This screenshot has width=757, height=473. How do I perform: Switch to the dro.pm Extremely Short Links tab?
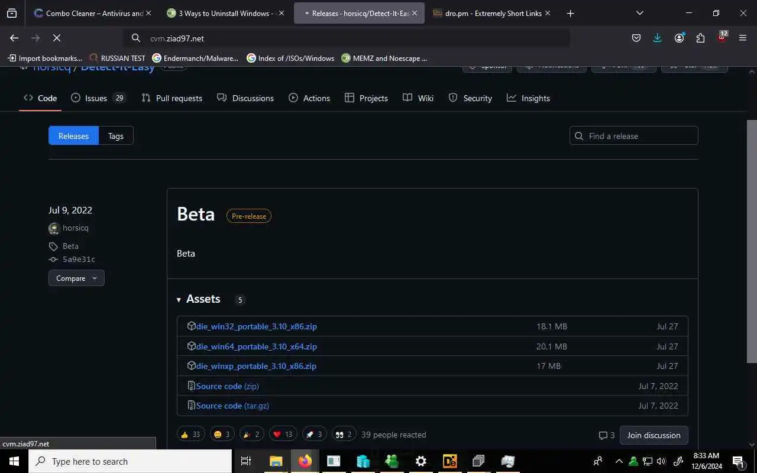491,13
